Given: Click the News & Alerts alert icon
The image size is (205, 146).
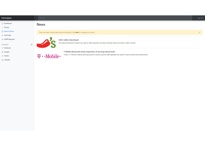Looking at the screenshot, I should (x=2, y=31).
